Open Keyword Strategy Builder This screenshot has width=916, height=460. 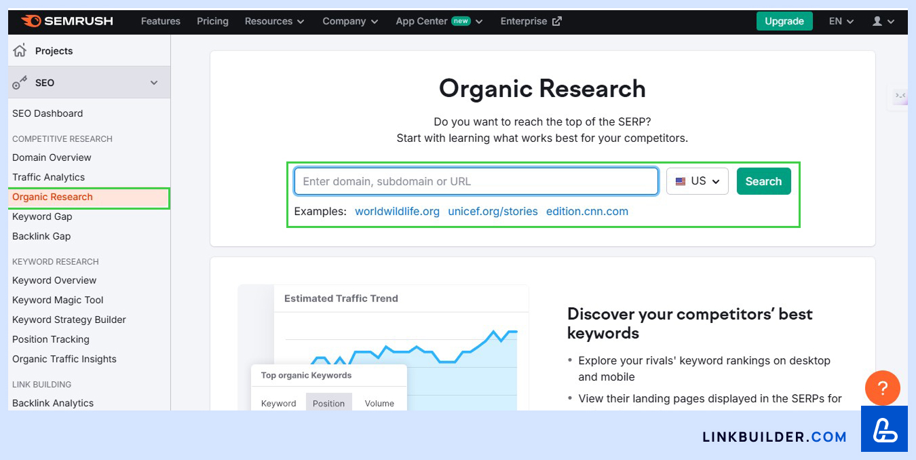pyautogui.click(x=69, y=320)
